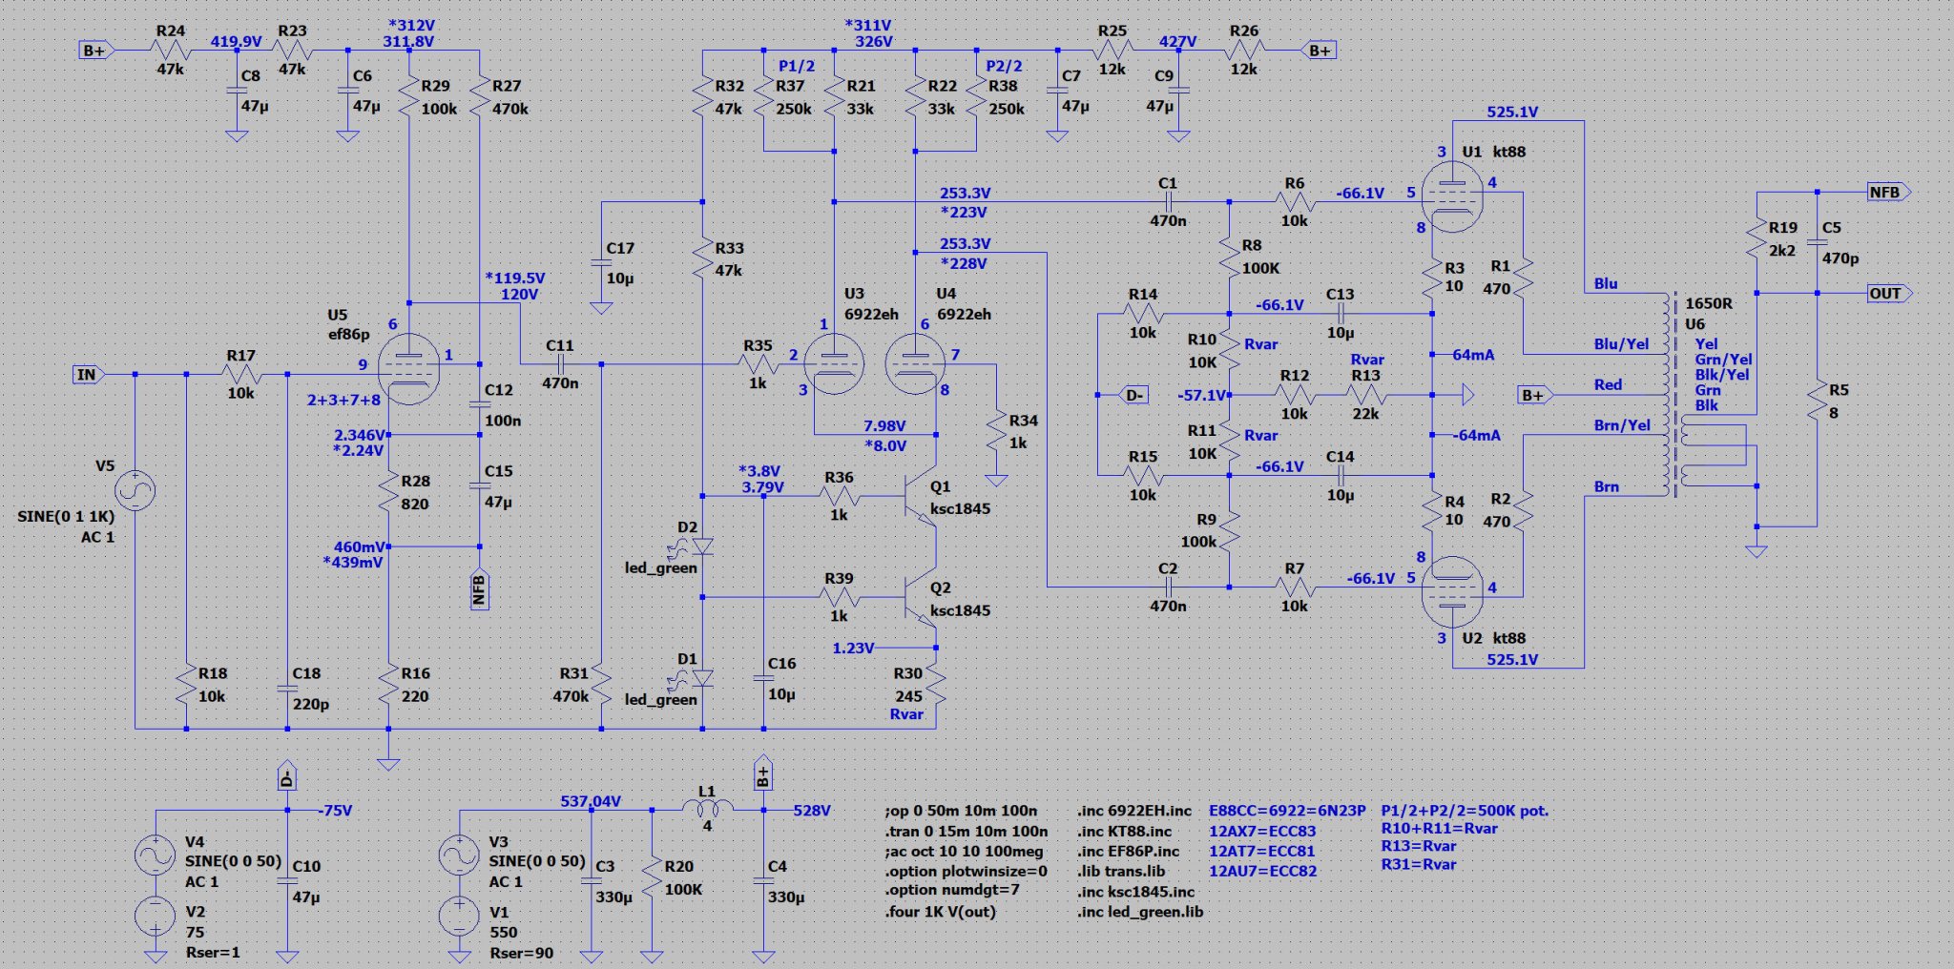Select the R37 250k resistor symbol

[x=765, y=97]
